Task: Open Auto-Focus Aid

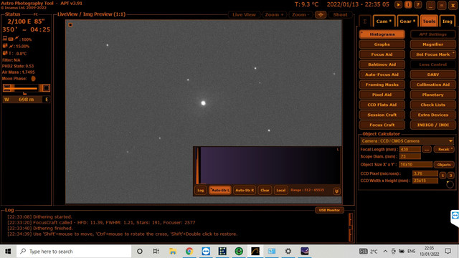Action: pos(382,75)
